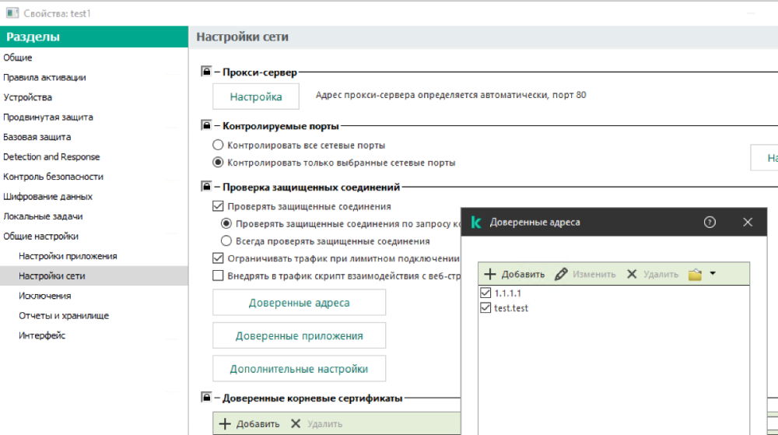The width and height of the screenshot is (778, 435).
Task: Open Detection and Response section
Action: 94,156
